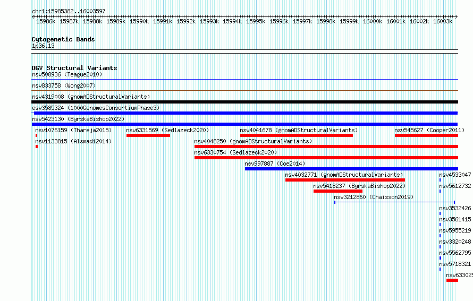473x301 pixels.
Task: Click the chr1:15985382..16003597 region label
Action: click(x=69, y=11)
